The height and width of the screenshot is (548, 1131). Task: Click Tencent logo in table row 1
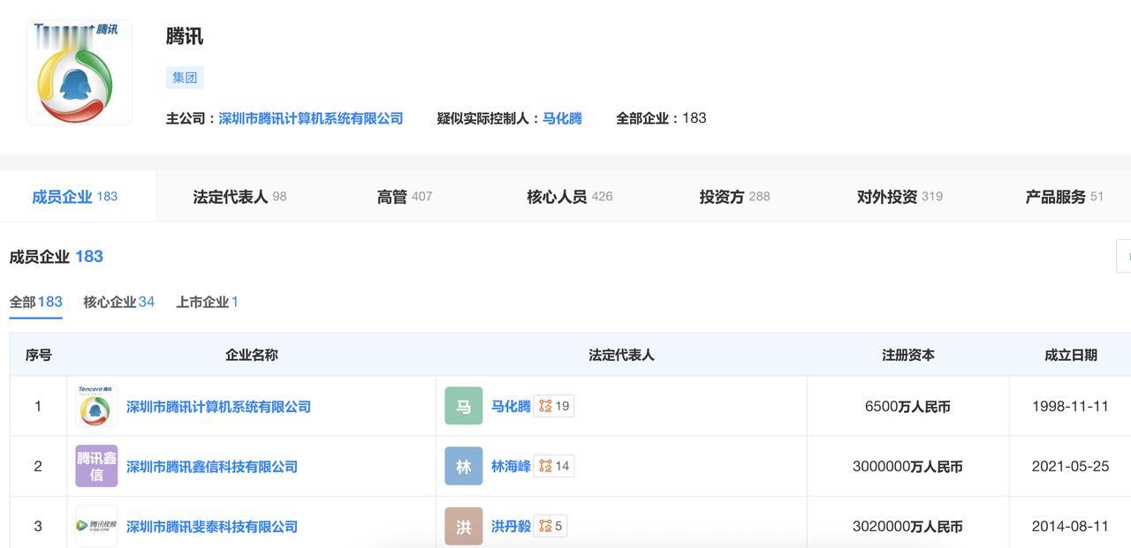click(96, 406)
